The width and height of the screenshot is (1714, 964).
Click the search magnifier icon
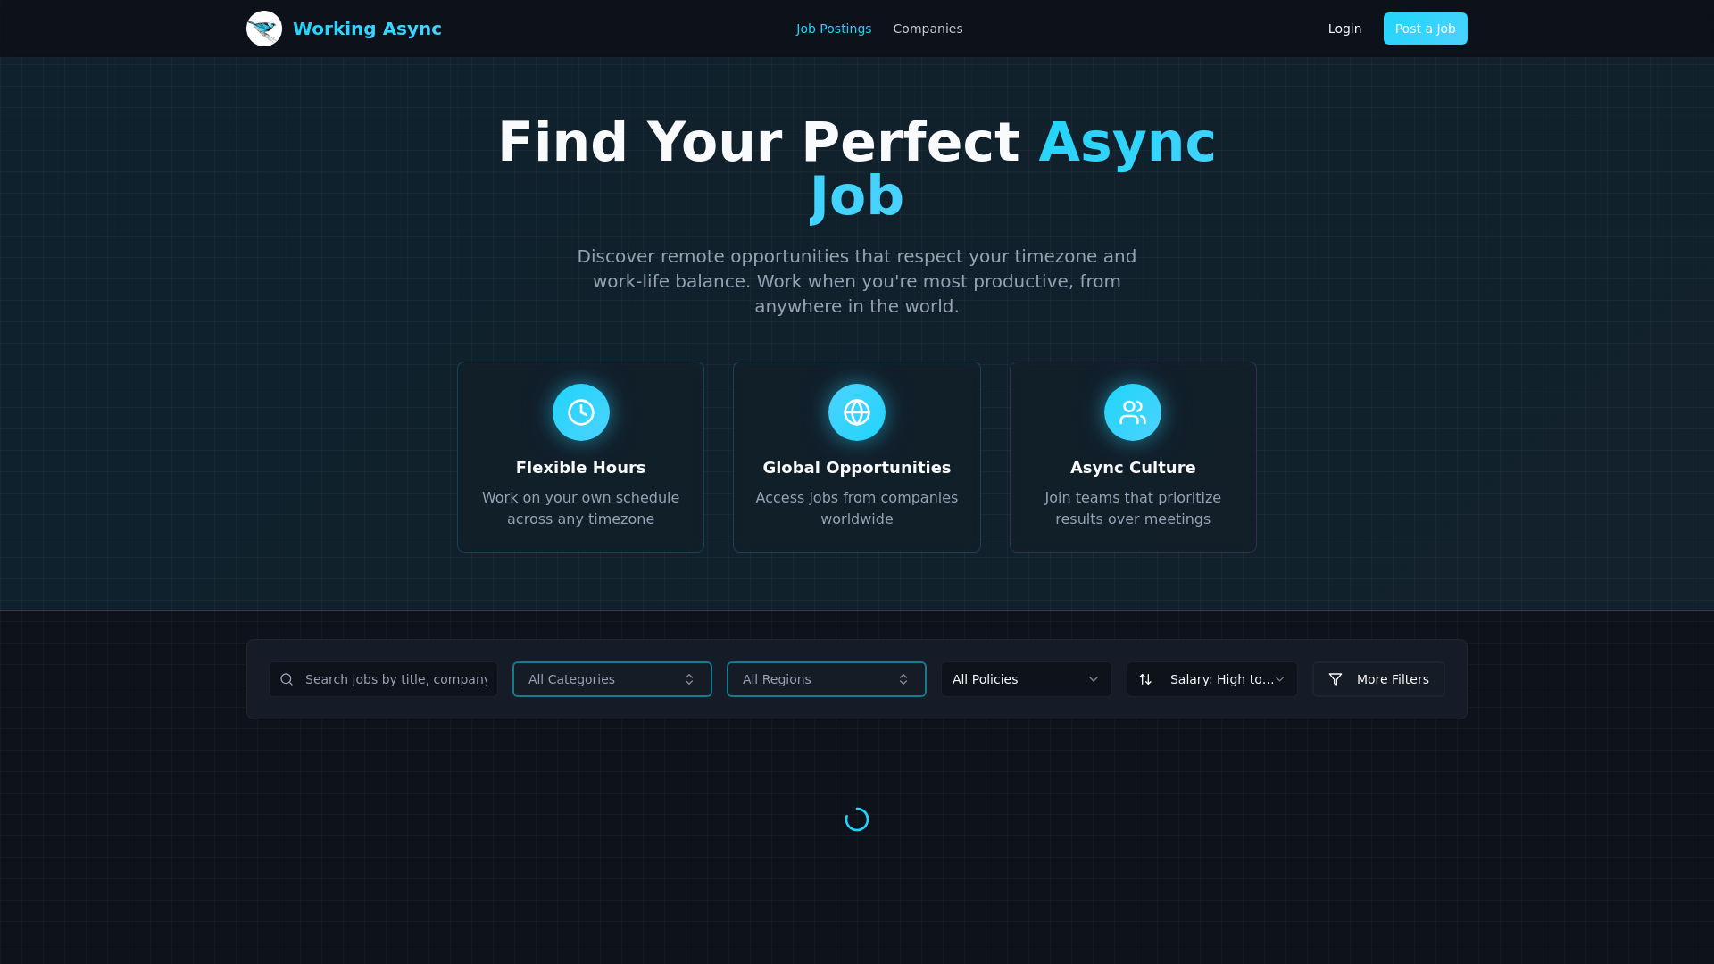287,679
